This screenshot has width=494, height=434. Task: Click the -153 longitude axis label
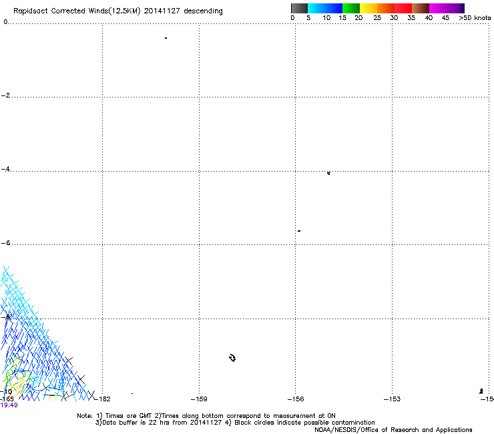tap(392, 399)
